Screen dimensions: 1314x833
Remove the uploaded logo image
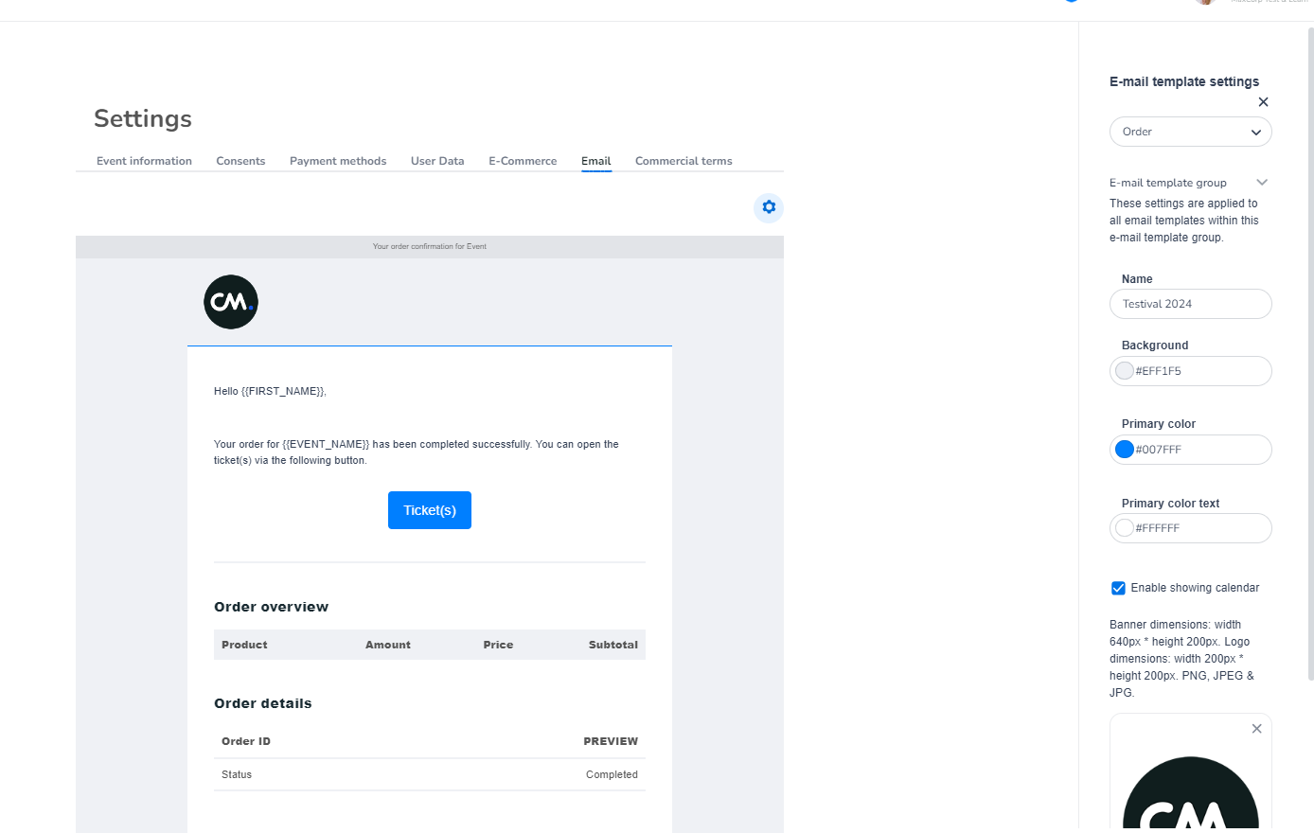pos(1256,729)
